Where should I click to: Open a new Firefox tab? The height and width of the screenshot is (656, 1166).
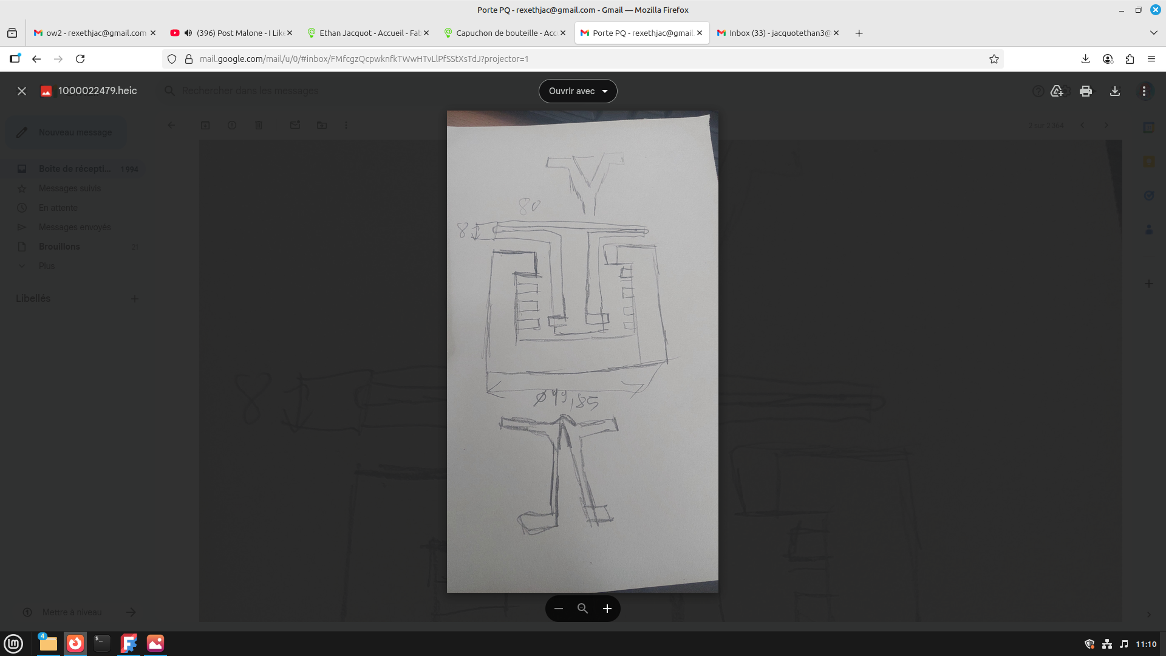tap(859, 33)
